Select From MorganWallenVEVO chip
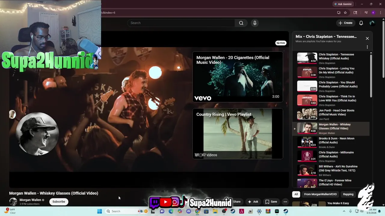Image resolution: width=385 pixels, height=216 pixels. [320, 194]
